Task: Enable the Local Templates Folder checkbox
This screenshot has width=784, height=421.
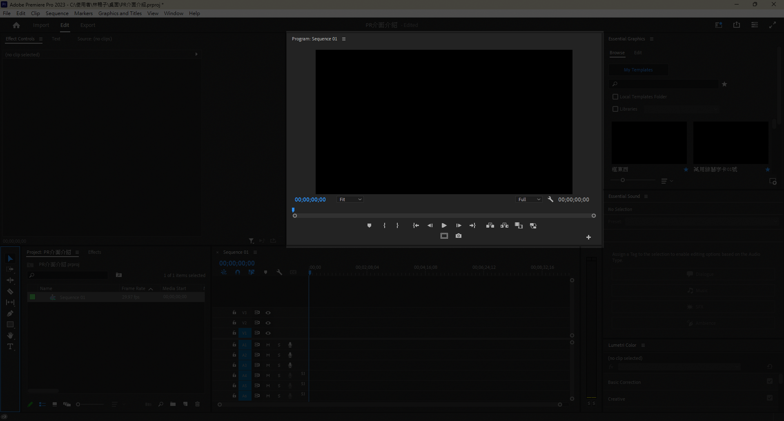Action: [615, 97]
